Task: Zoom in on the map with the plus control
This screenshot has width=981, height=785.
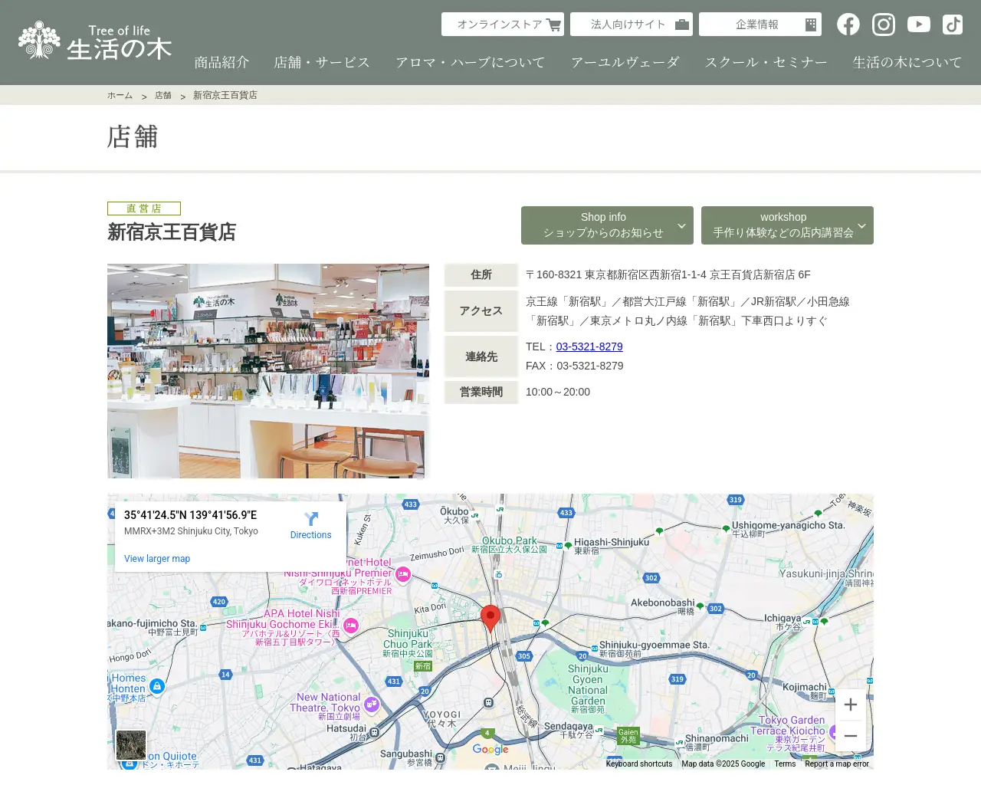Action: click(x=850, y=704)
